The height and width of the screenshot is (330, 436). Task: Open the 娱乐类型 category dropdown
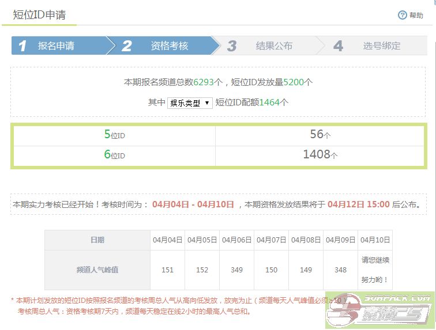click(x=190, y=103)
